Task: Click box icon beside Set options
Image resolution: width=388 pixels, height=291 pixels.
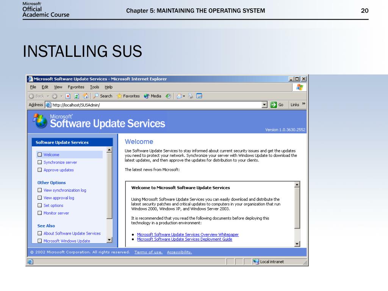Action: (x=39, y=205)
